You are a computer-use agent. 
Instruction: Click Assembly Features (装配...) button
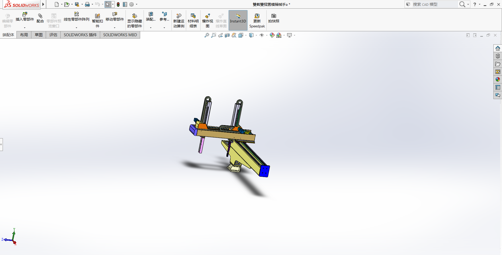coord(151,17)
